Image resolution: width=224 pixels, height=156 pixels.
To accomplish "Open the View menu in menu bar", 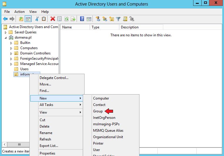I will pos(33,12).
